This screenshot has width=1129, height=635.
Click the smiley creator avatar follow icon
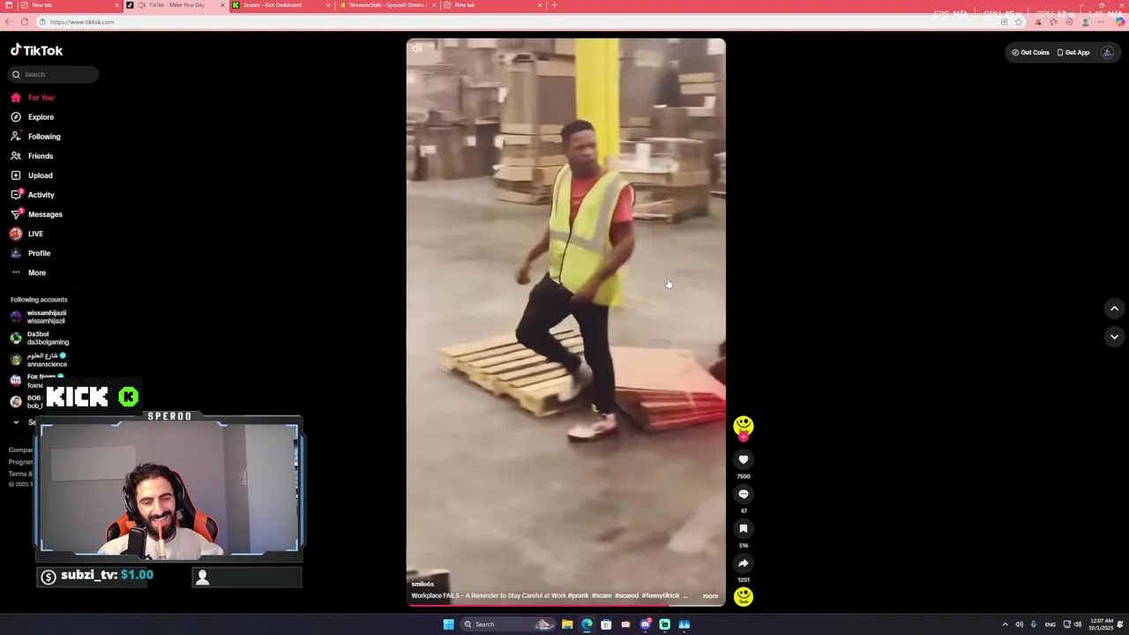click(744, 427)
